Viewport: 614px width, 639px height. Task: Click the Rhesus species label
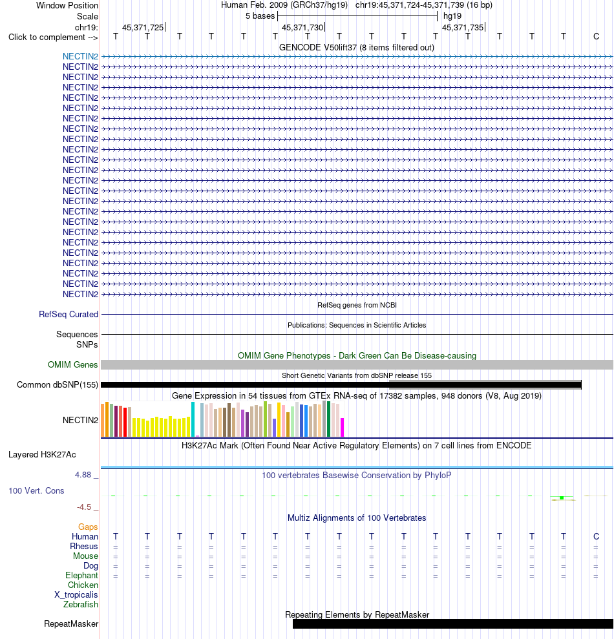click(84, 546)
